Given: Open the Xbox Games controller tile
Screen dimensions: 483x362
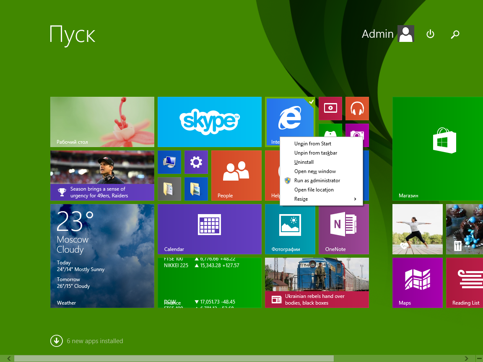Looking at the screenshot, I should click(x=330, y=131).
